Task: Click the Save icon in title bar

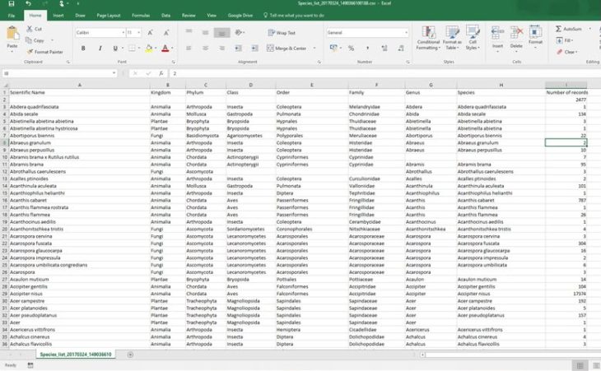Action: click(12, 3)
